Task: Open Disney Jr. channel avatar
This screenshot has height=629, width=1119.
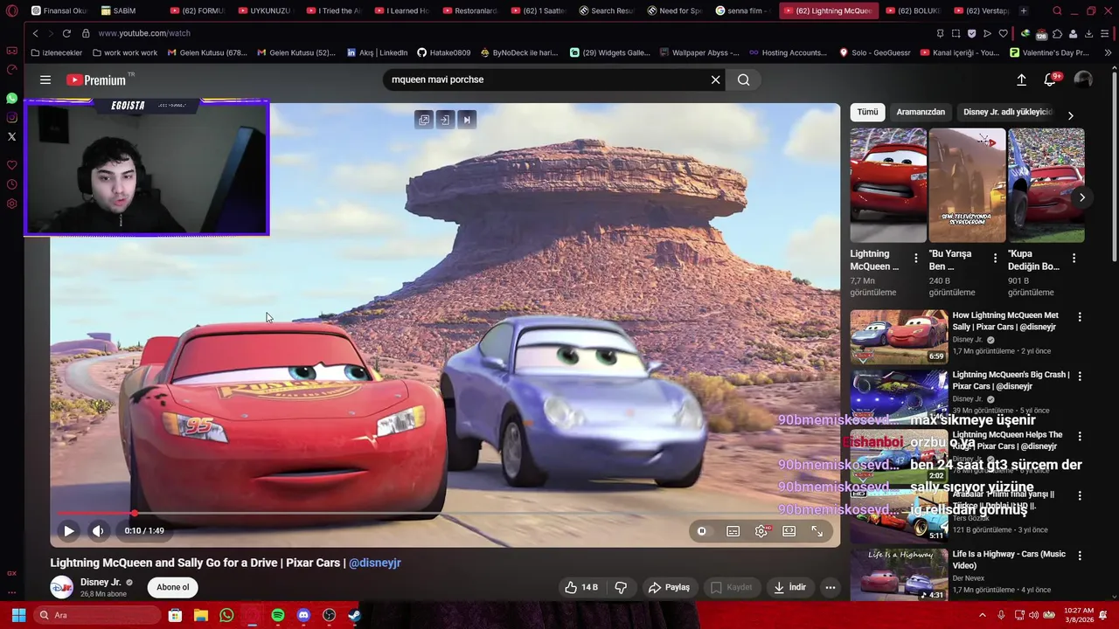Action: (x=61, y=587)
